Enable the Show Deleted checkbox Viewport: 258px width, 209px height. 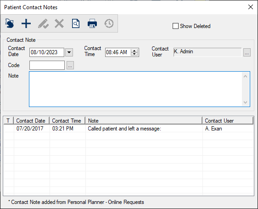coord(175,26)
